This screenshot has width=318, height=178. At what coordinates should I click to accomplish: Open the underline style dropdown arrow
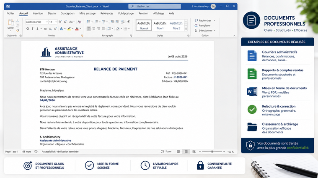click(41, 29)
